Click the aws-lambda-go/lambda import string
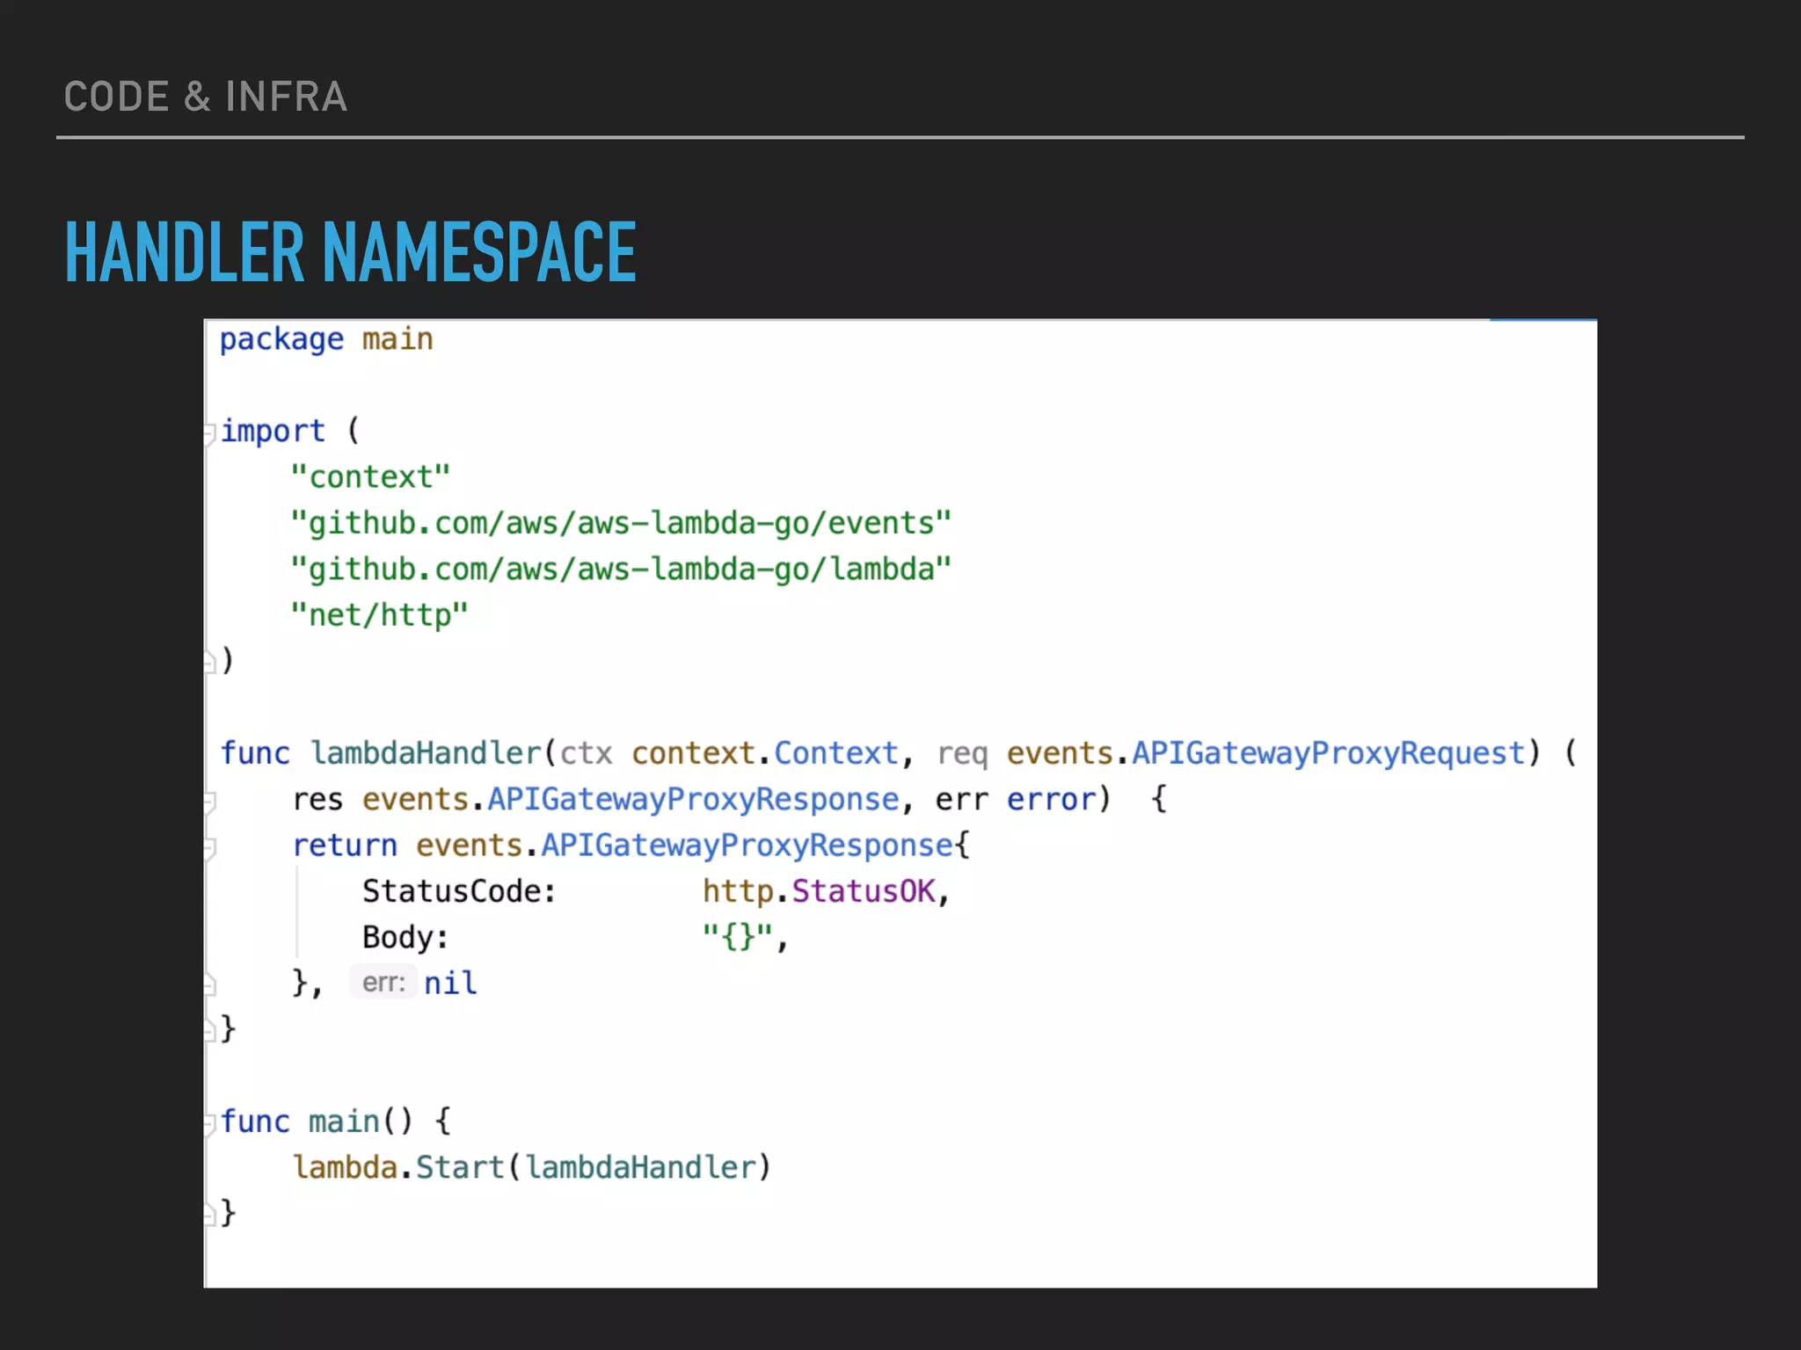Viewport: 1801px width, 1350px height. pyautogui.click(x=622, y=570)
